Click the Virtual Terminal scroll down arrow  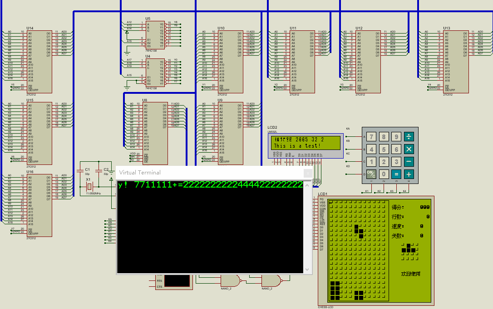click(307, 270)
